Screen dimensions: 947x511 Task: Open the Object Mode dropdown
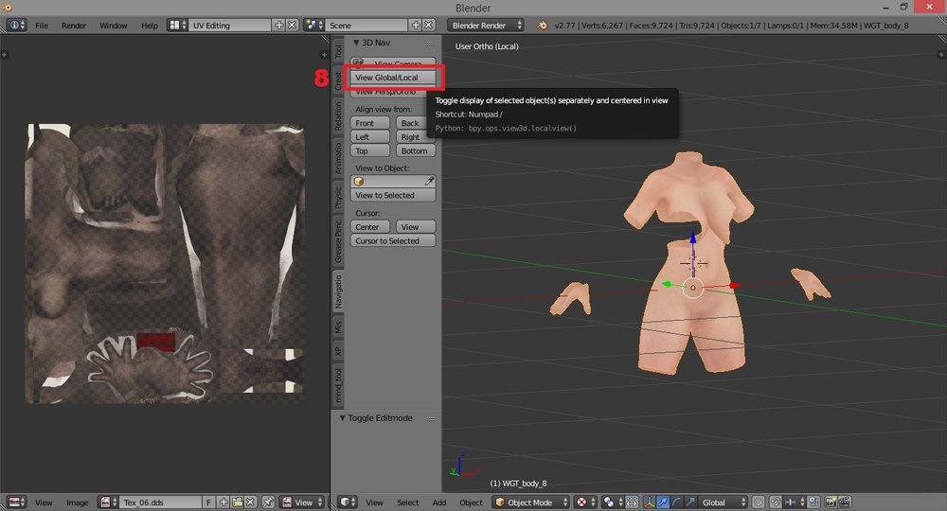(x=531, y=502)
